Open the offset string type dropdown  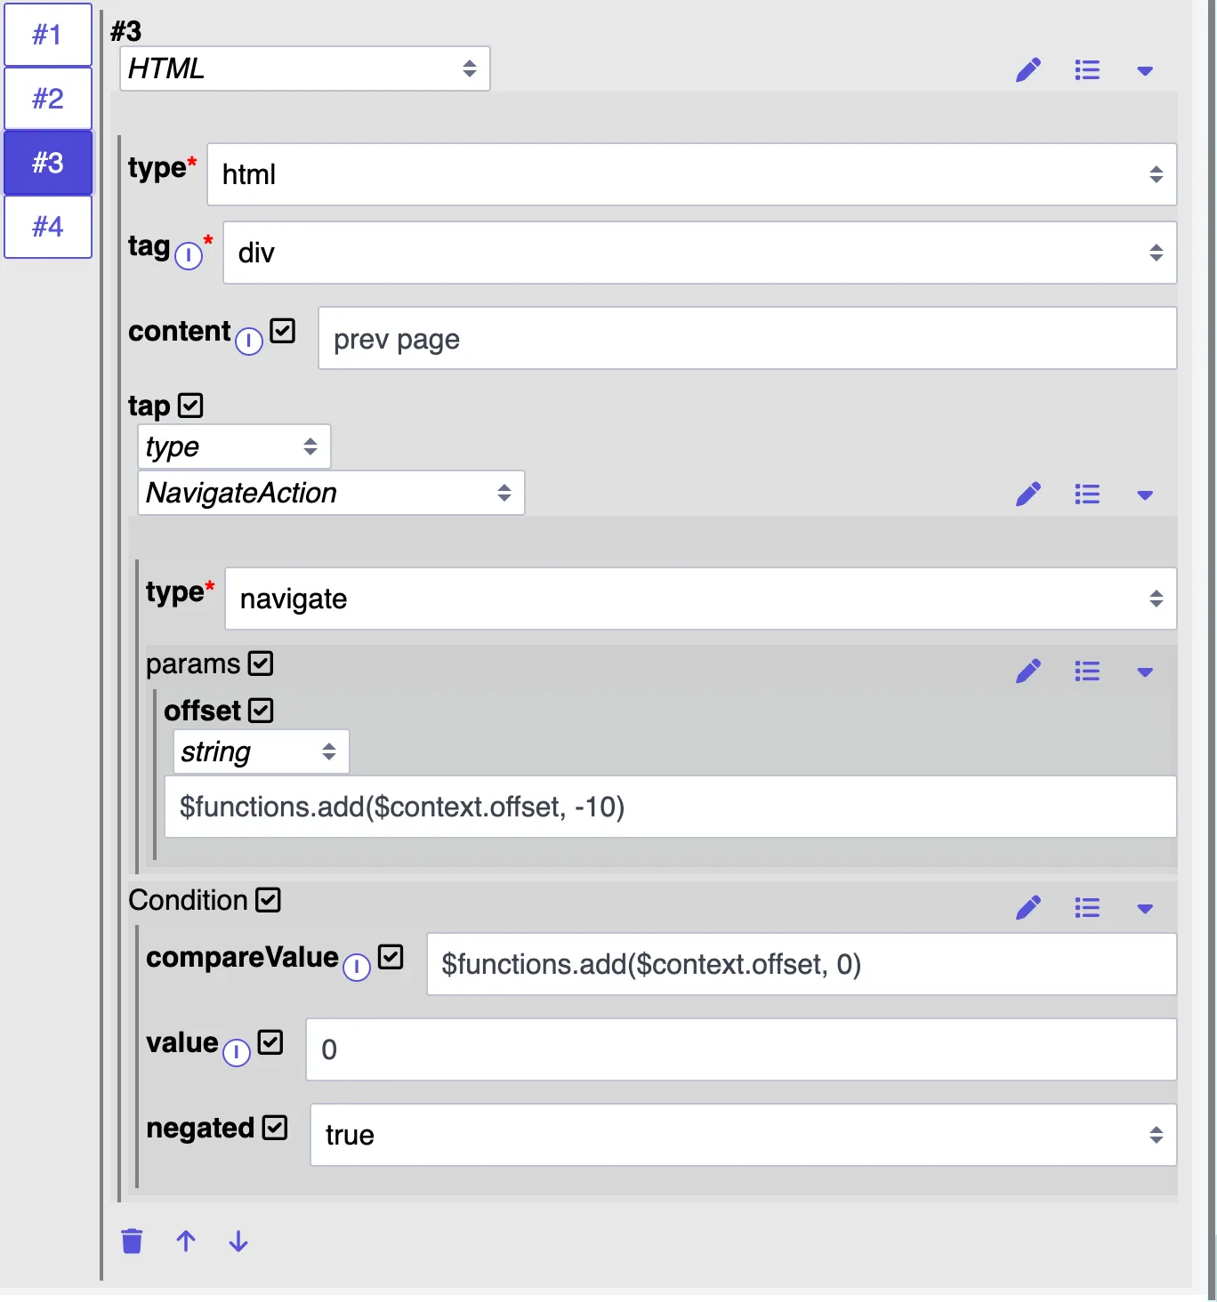(x=262, y=752)
